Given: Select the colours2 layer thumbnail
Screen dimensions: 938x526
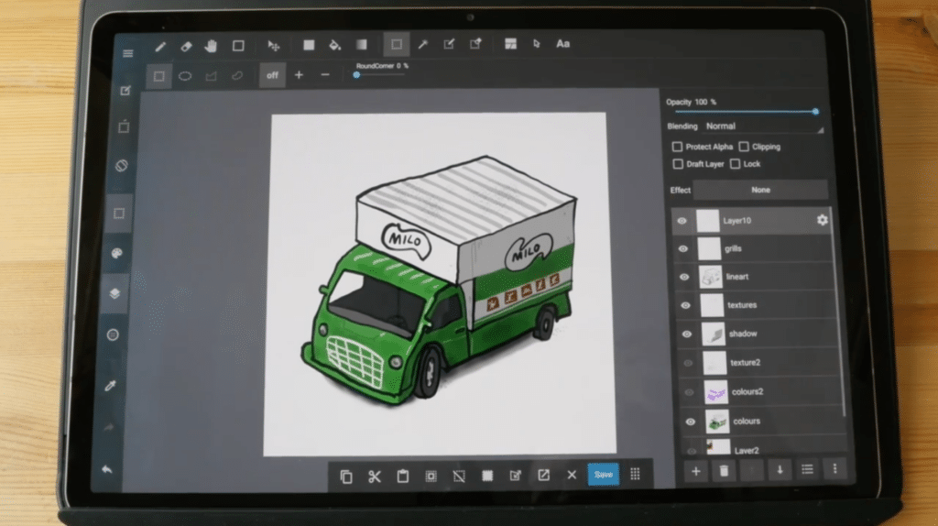Looking at the screenshot, I should [716, 392].
